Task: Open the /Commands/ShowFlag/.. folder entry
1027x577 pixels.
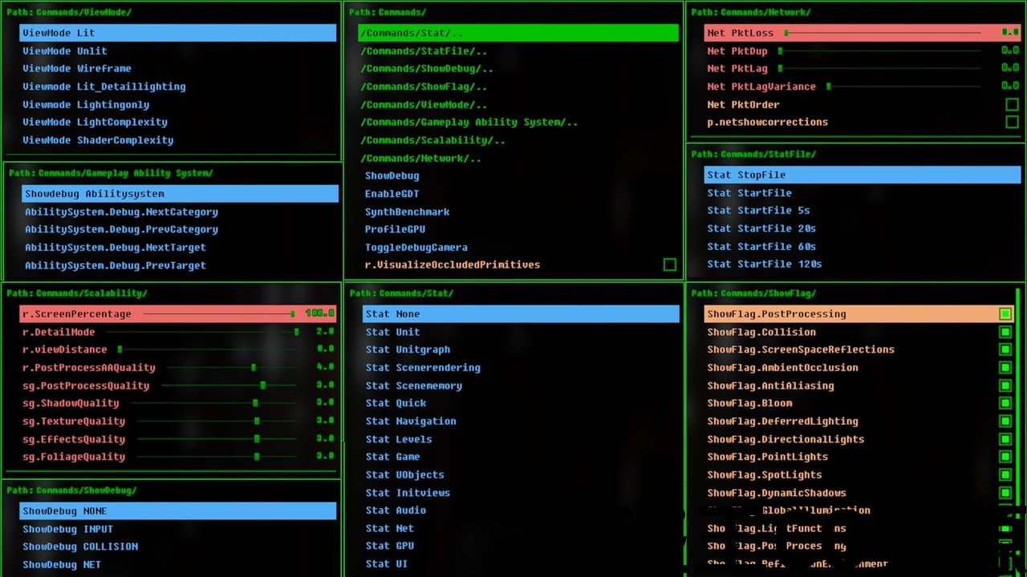Action: [425, 87]
